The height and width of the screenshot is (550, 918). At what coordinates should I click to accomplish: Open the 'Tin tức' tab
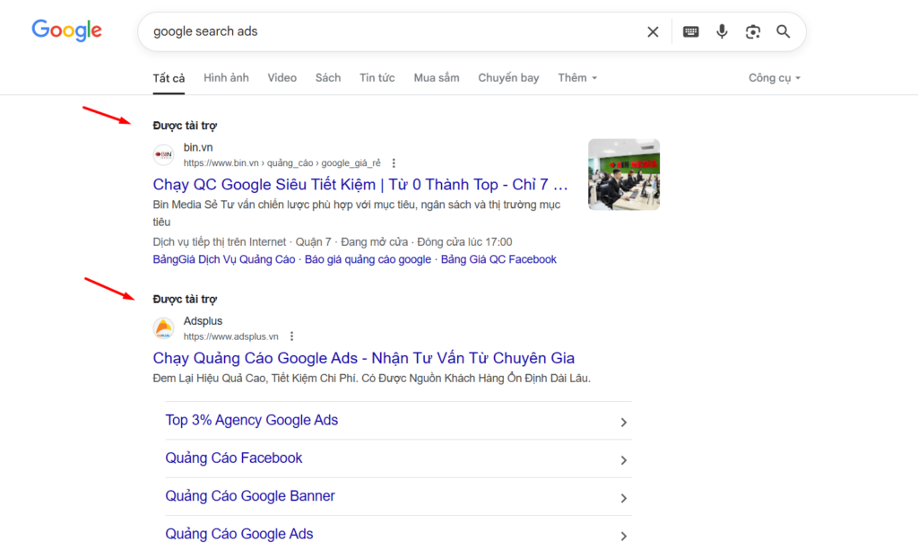(x=377, y=78)
